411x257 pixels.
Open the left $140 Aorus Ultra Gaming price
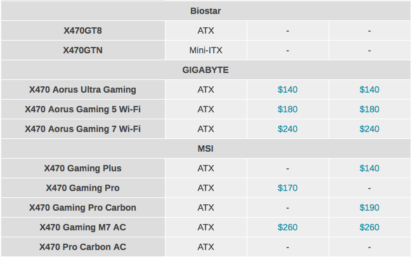click(x=287, y=89)
